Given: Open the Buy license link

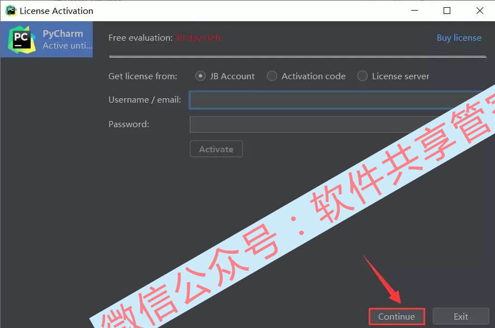Looking at the screenshot, I should pos(459,38).
